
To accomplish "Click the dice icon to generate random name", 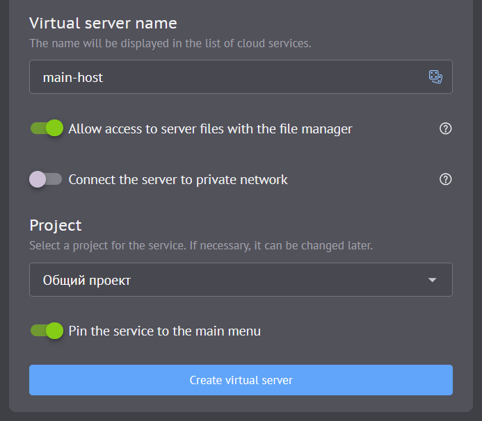I will [x=435, y=77].
